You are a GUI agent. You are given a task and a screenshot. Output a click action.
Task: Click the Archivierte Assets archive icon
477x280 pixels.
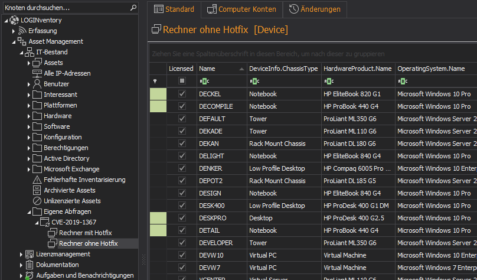click(x=37, y=191)
